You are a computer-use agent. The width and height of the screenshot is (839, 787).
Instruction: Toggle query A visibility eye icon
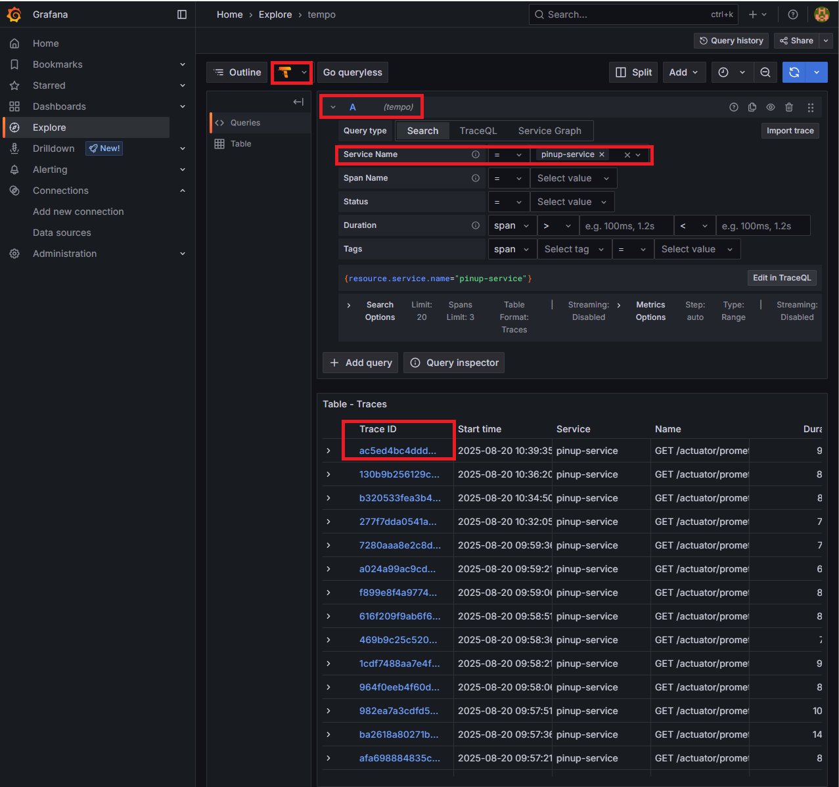point(771,107)
